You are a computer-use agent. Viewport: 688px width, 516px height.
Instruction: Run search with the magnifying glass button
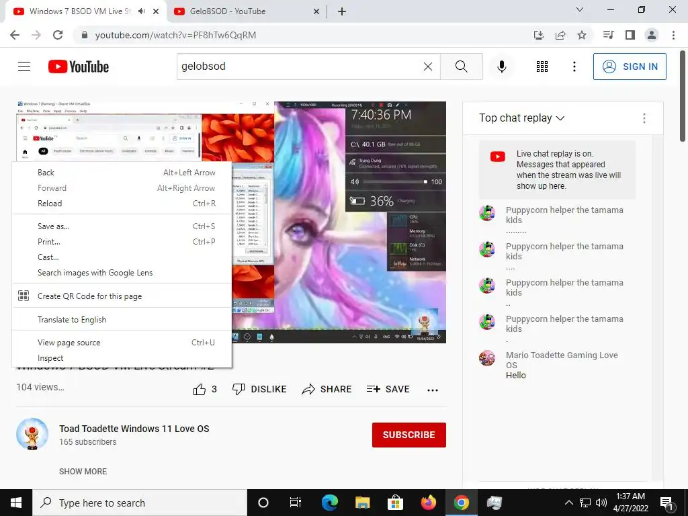click(461, 67)
